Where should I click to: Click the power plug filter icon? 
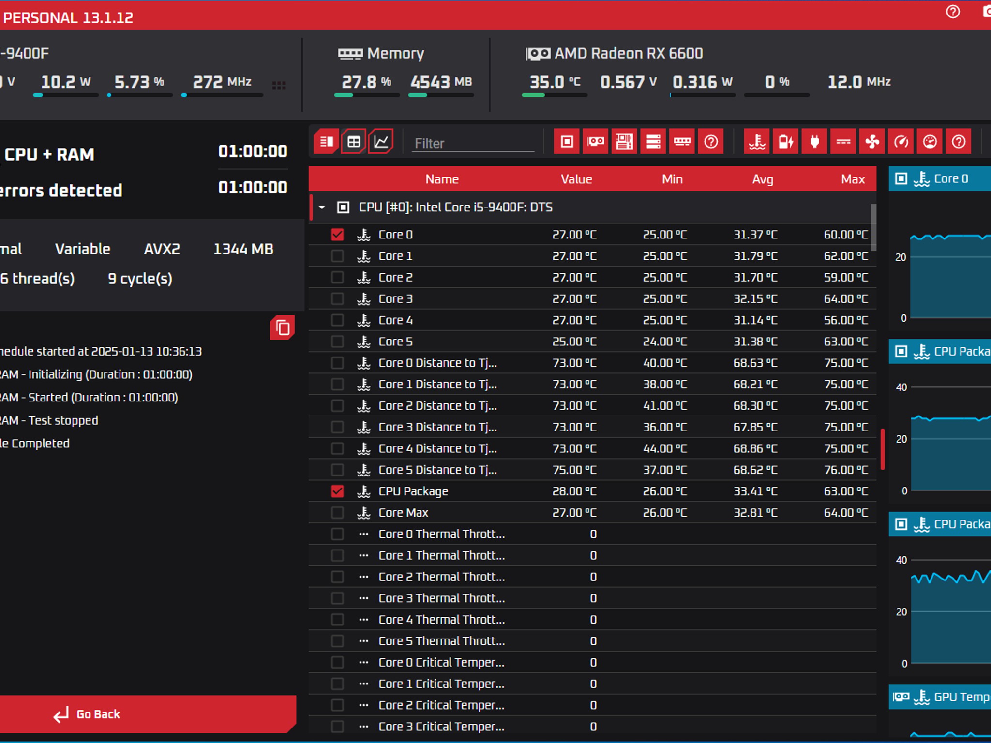814,142
